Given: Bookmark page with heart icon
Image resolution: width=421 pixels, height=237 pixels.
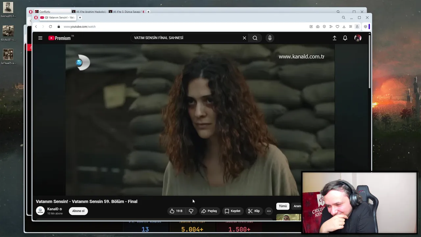Looking at the screenshot, I should pyautogui.click(x=337, y=27).
